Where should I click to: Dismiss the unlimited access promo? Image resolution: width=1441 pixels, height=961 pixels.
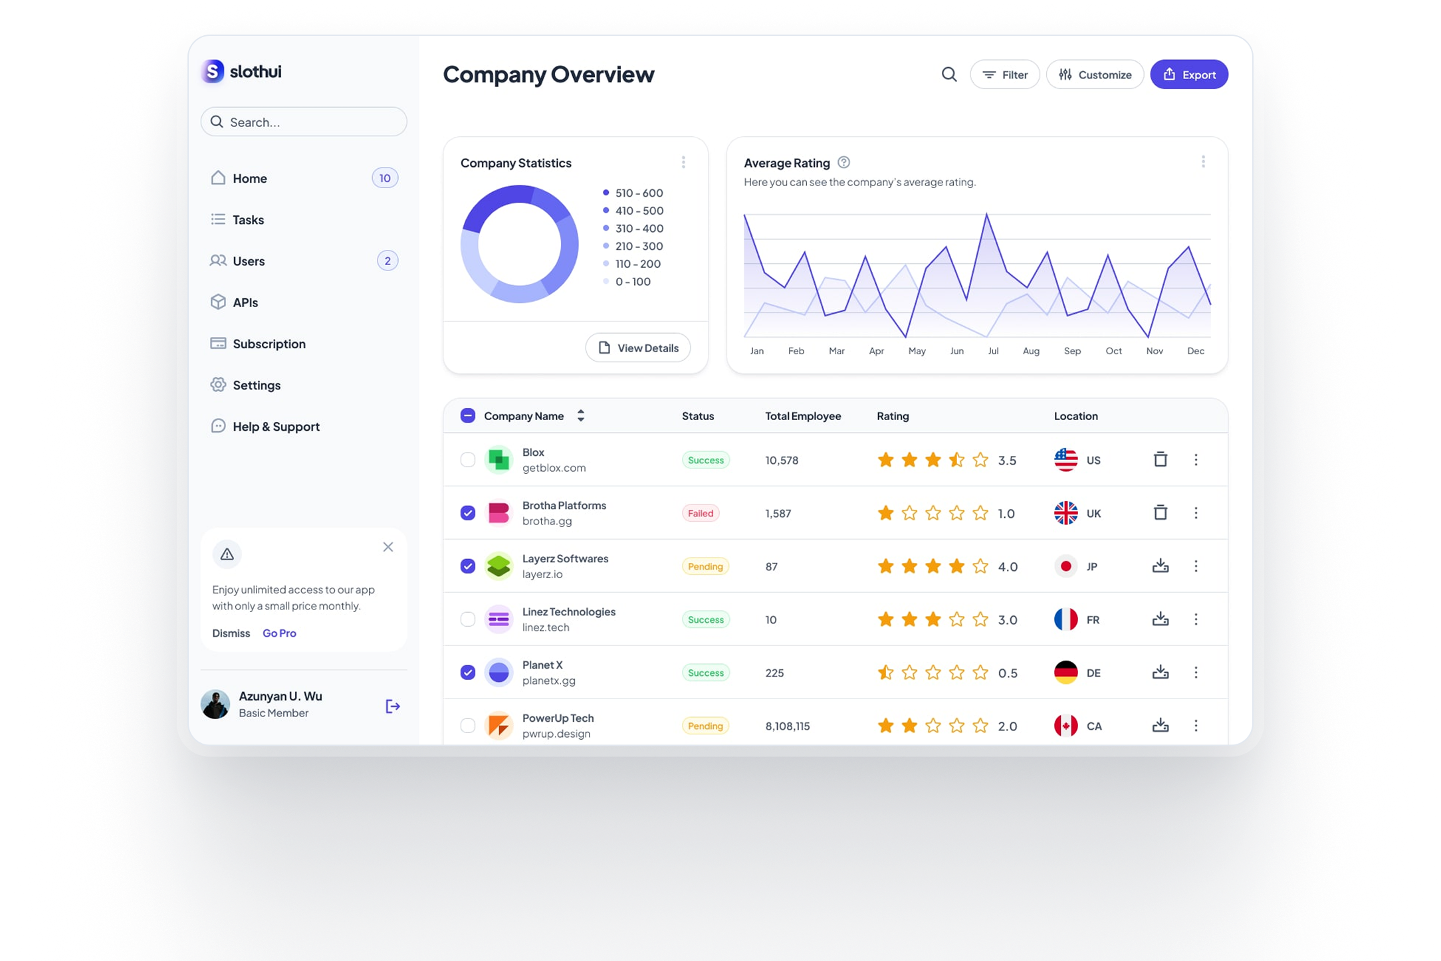231,633
